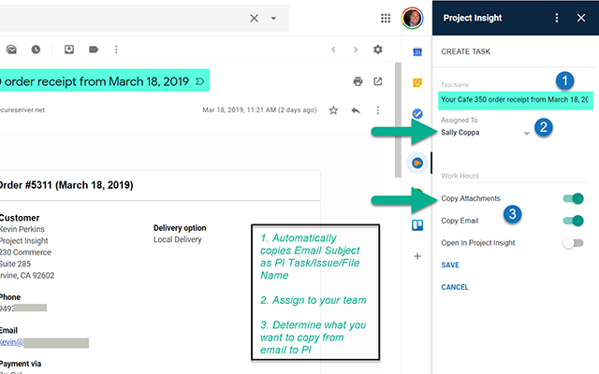Click the email subject order receipt
This screenshot has height=374, width=599.
(96, 81)
